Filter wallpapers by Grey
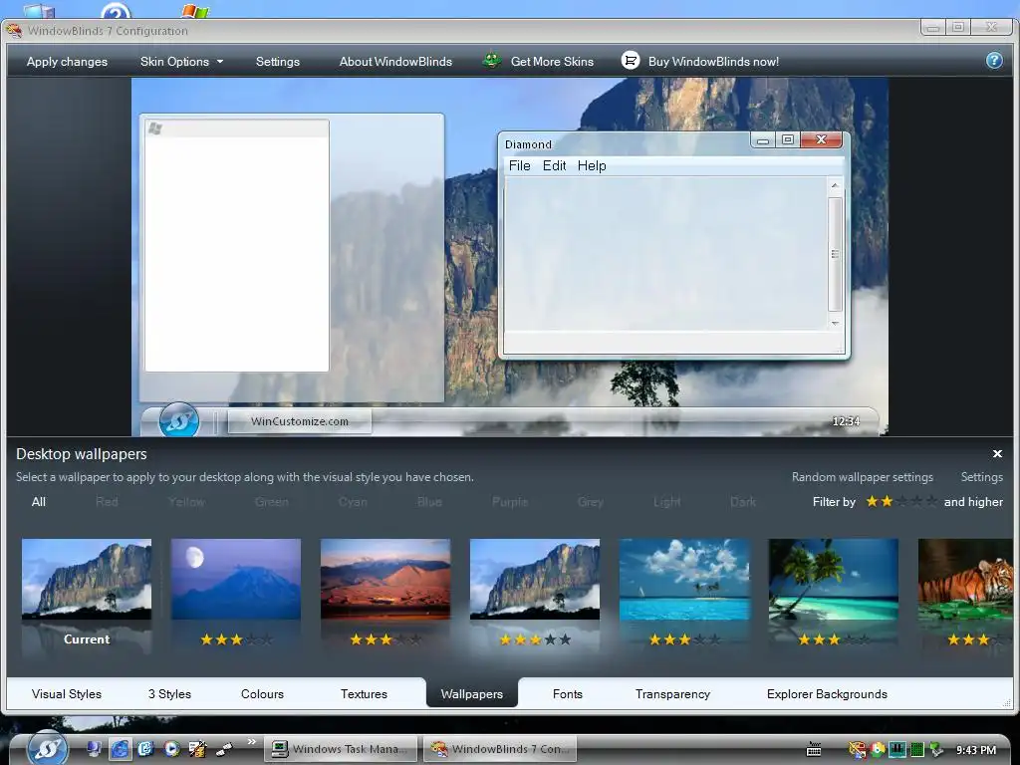 tap(591, 502)
